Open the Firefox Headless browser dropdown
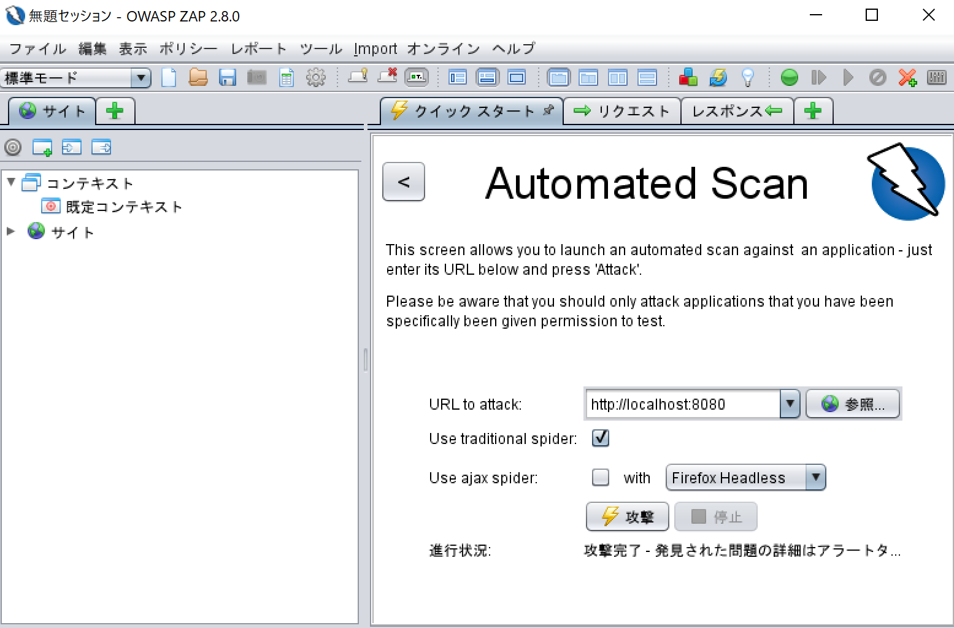The height and width of the screenshot is (628, 954). pyautogui.click(x=816, y=477)
